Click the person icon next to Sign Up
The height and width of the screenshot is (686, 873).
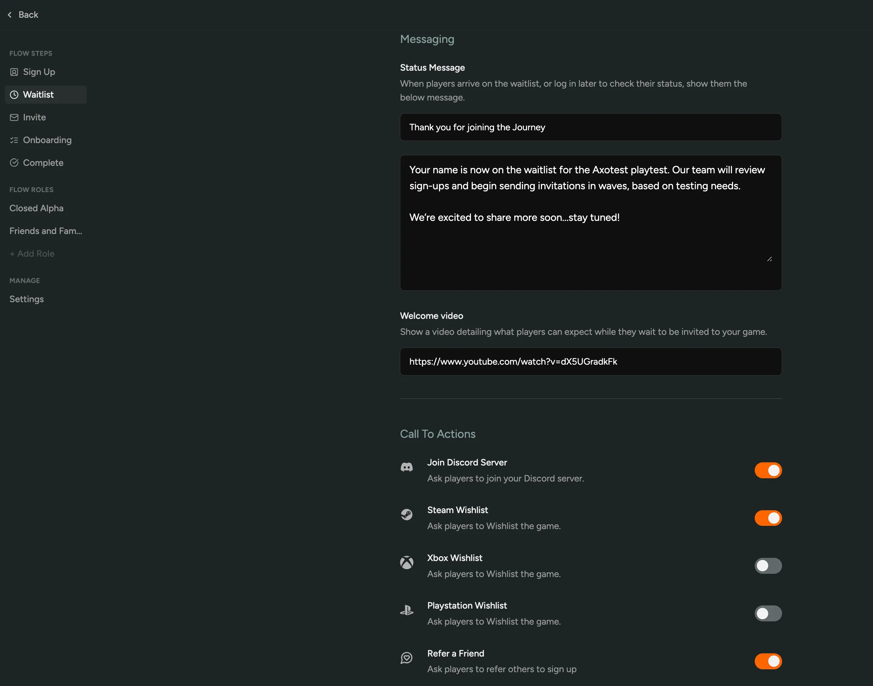coord(14,71)
